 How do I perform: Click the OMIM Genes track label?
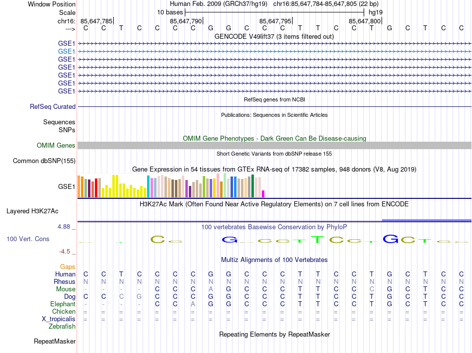[56, 146]
